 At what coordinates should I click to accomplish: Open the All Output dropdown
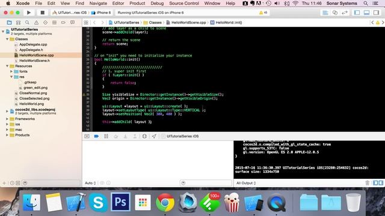pos(246,183)
